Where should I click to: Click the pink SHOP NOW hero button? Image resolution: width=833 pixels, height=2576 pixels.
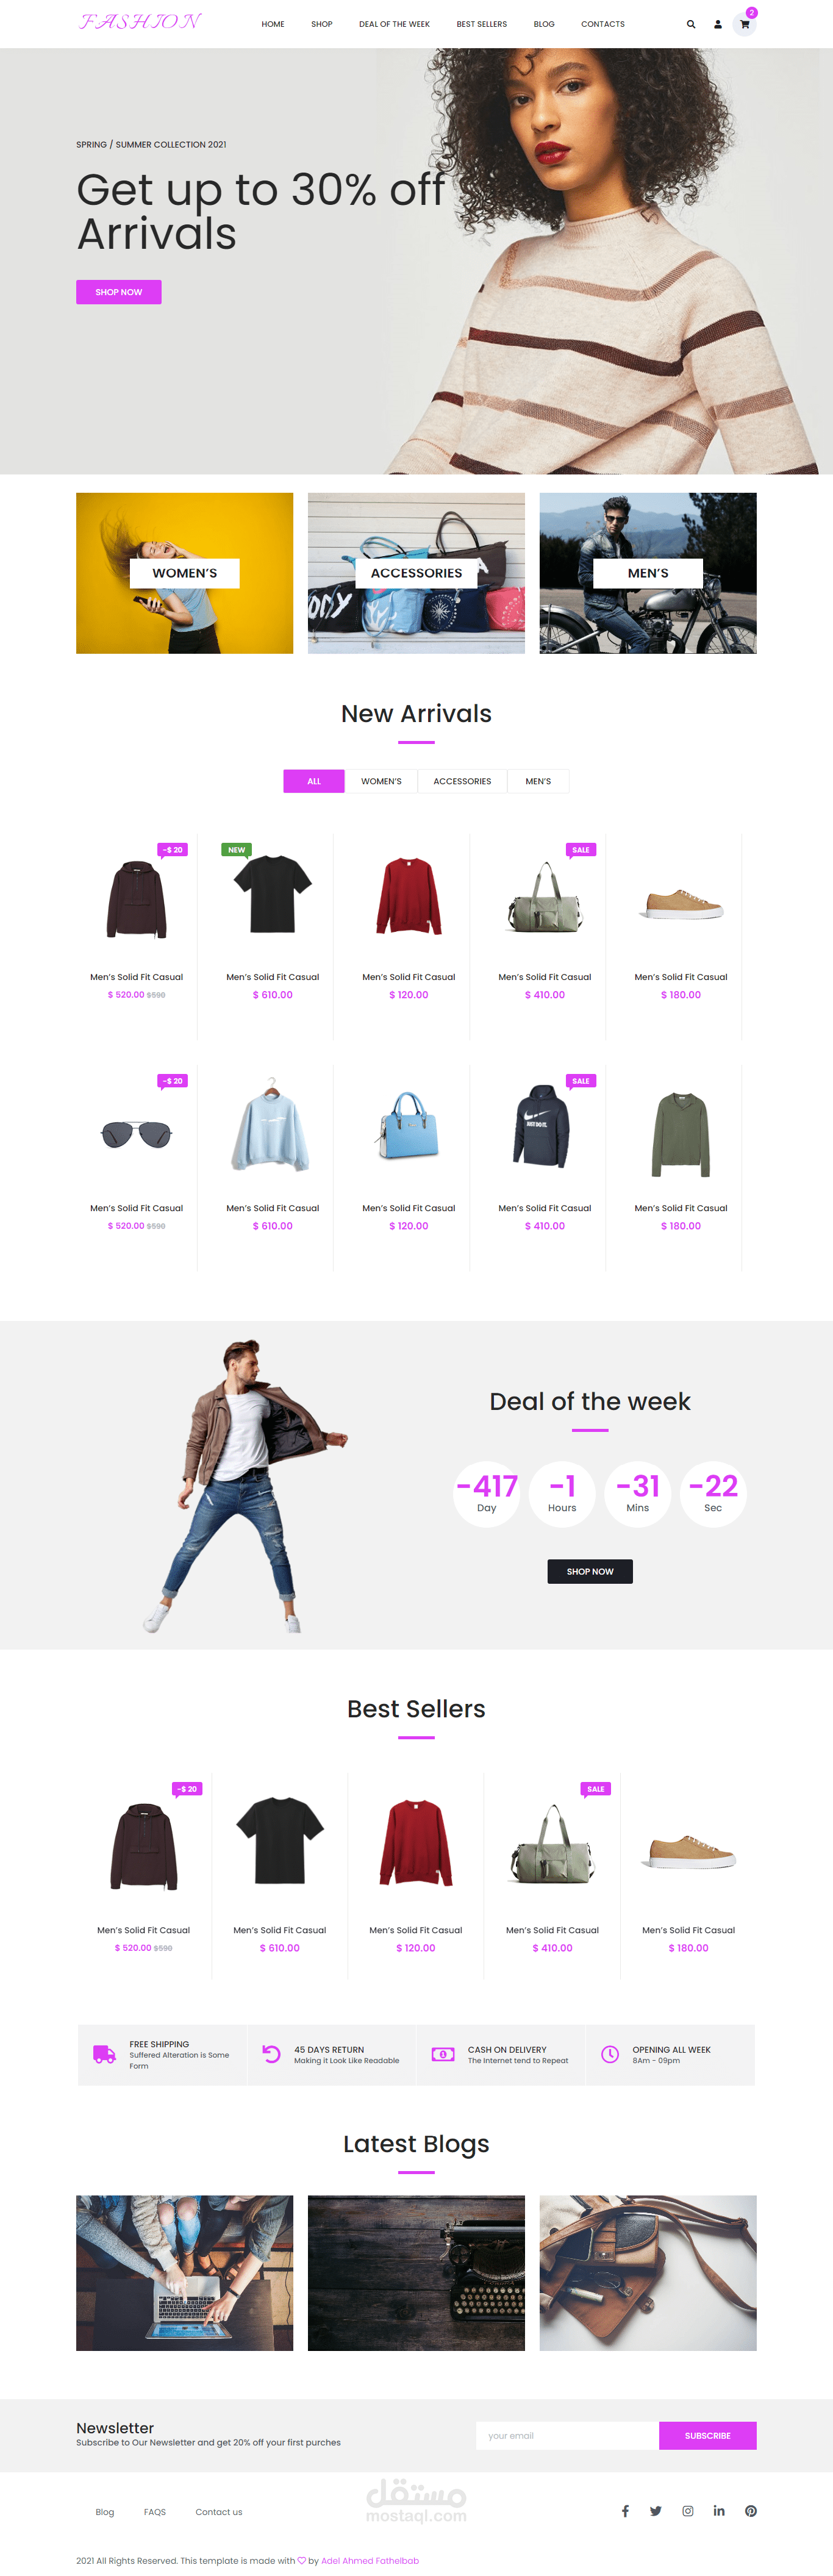click(x=119, y=292)
